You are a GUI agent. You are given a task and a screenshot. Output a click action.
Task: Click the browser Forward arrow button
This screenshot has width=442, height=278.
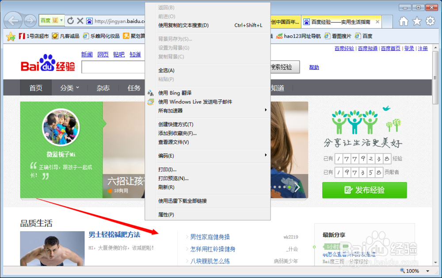30,21
